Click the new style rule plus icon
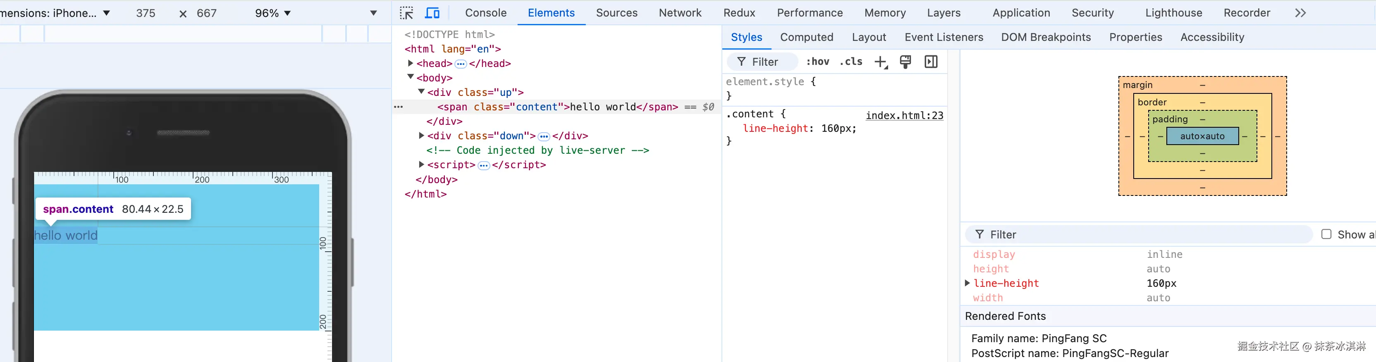This screenshot has height=362, width=1376. click(x=881, y=62)
